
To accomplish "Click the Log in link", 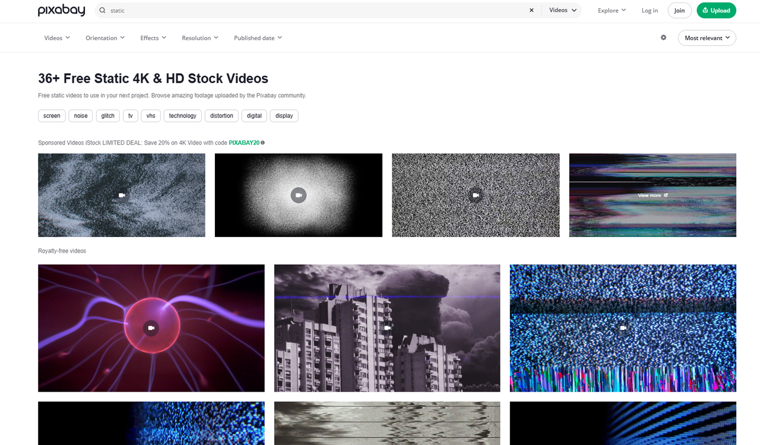I will [649, 10].
